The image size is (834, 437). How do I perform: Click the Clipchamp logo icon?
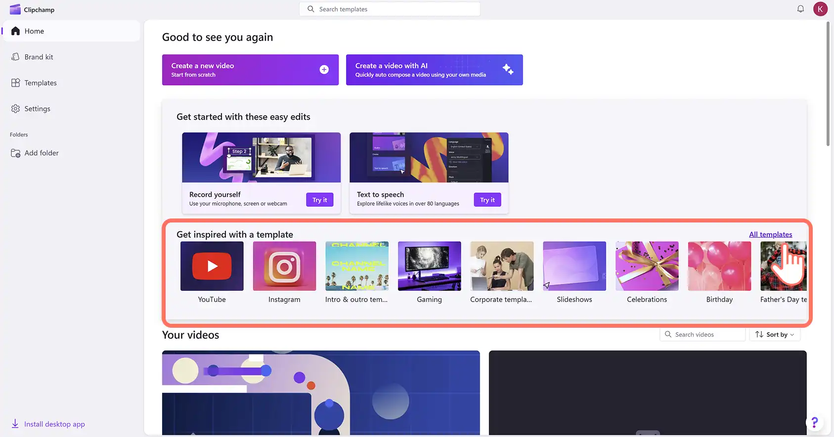15,9
